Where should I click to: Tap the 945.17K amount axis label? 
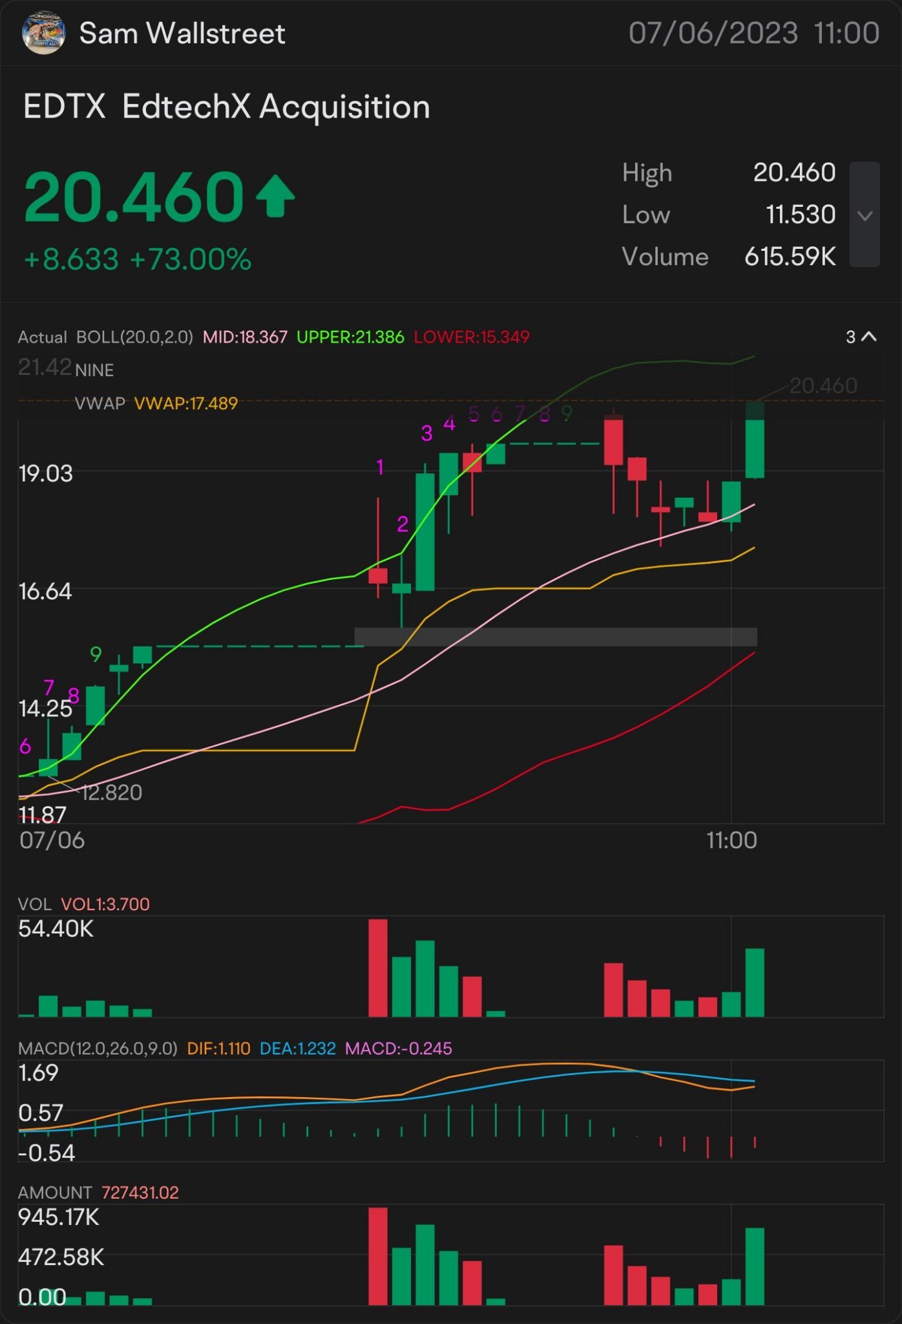pyautogui.click(x=58, y=1218)
